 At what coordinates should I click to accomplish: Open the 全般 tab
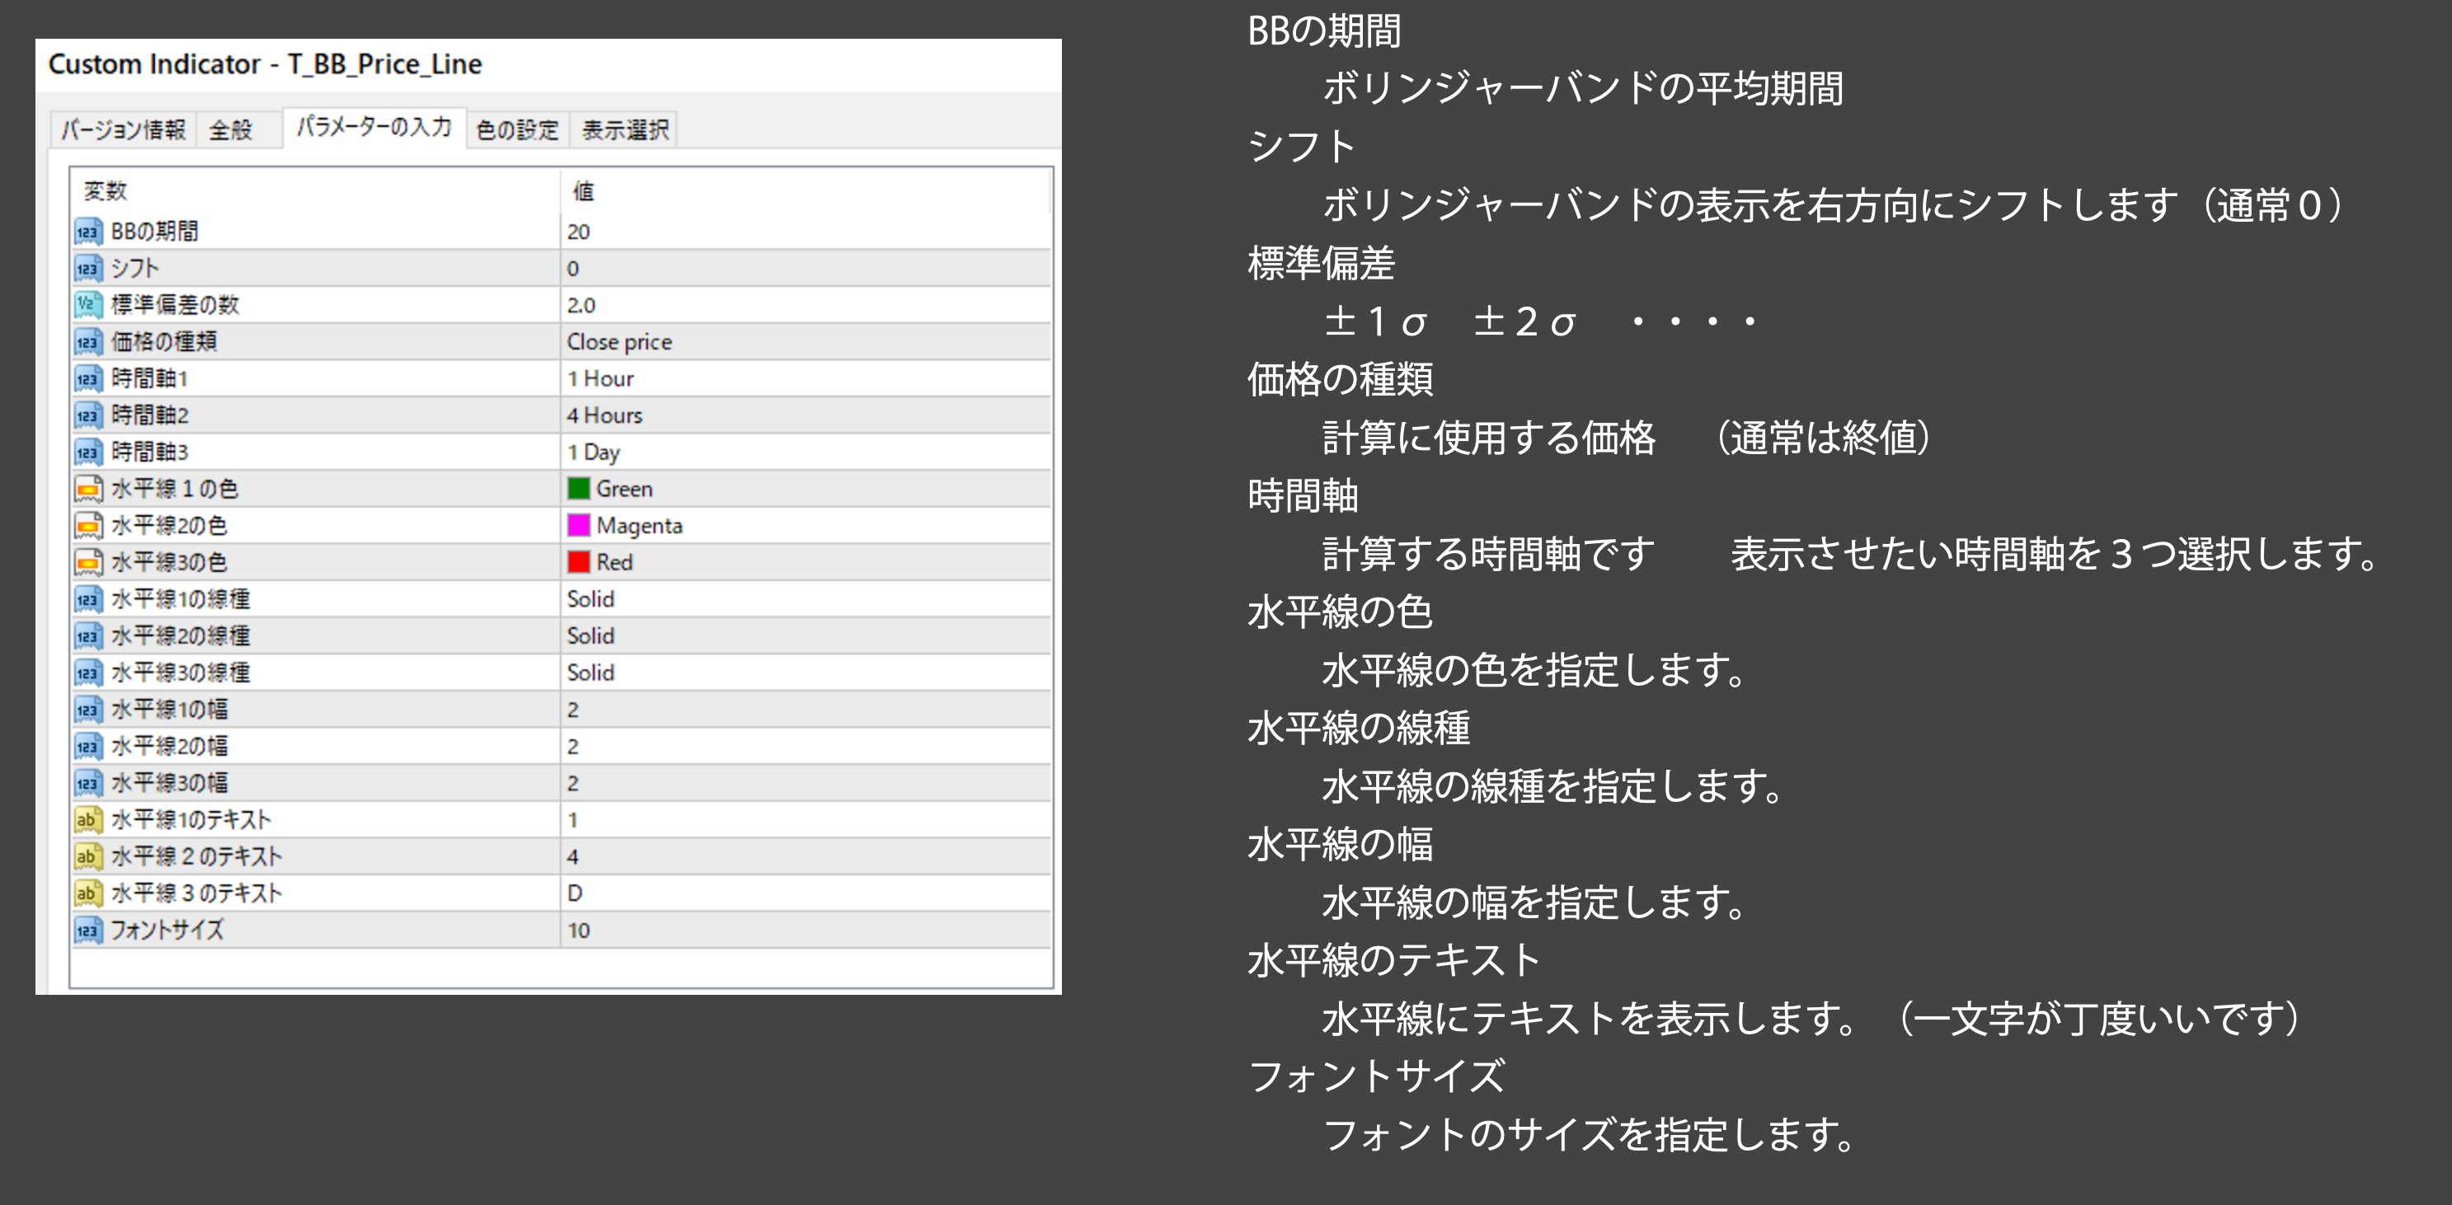[232, 129]
